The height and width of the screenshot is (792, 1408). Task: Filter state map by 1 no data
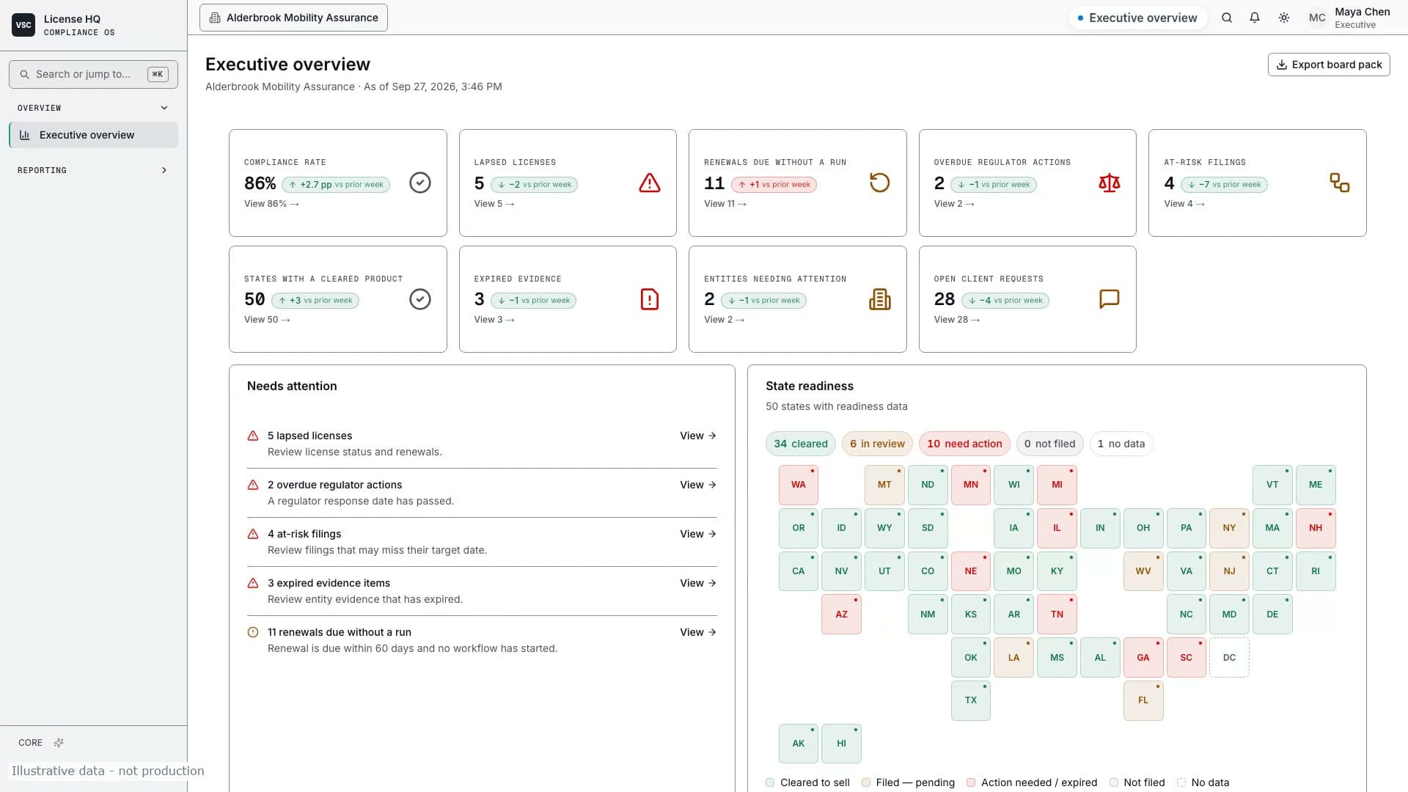pyautogui.click(x=1121, y=444)
